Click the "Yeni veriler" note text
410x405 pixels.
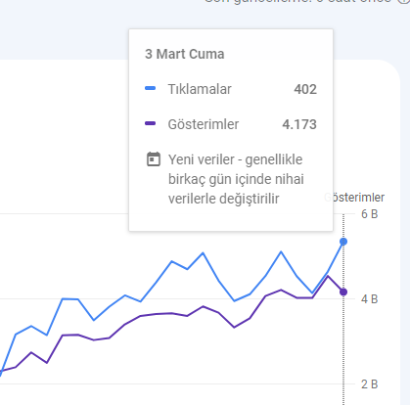tap(235, 179)
